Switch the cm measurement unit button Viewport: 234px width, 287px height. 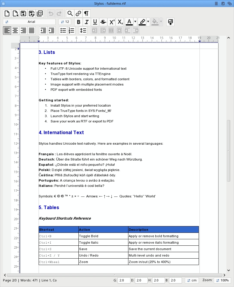(192, 280)
